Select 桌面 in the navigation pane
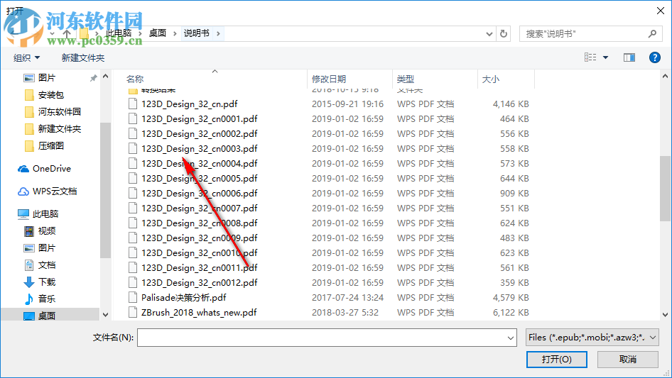This screenshot has width=672, height=378. [x=47, y=316]
